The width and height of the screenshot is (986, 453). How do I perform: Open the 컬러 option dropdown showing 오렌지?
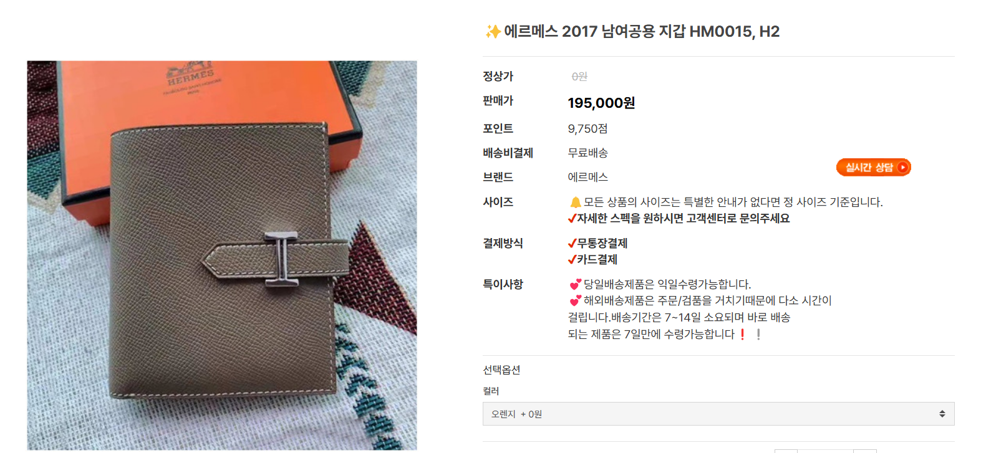click(x=718, y=414)
